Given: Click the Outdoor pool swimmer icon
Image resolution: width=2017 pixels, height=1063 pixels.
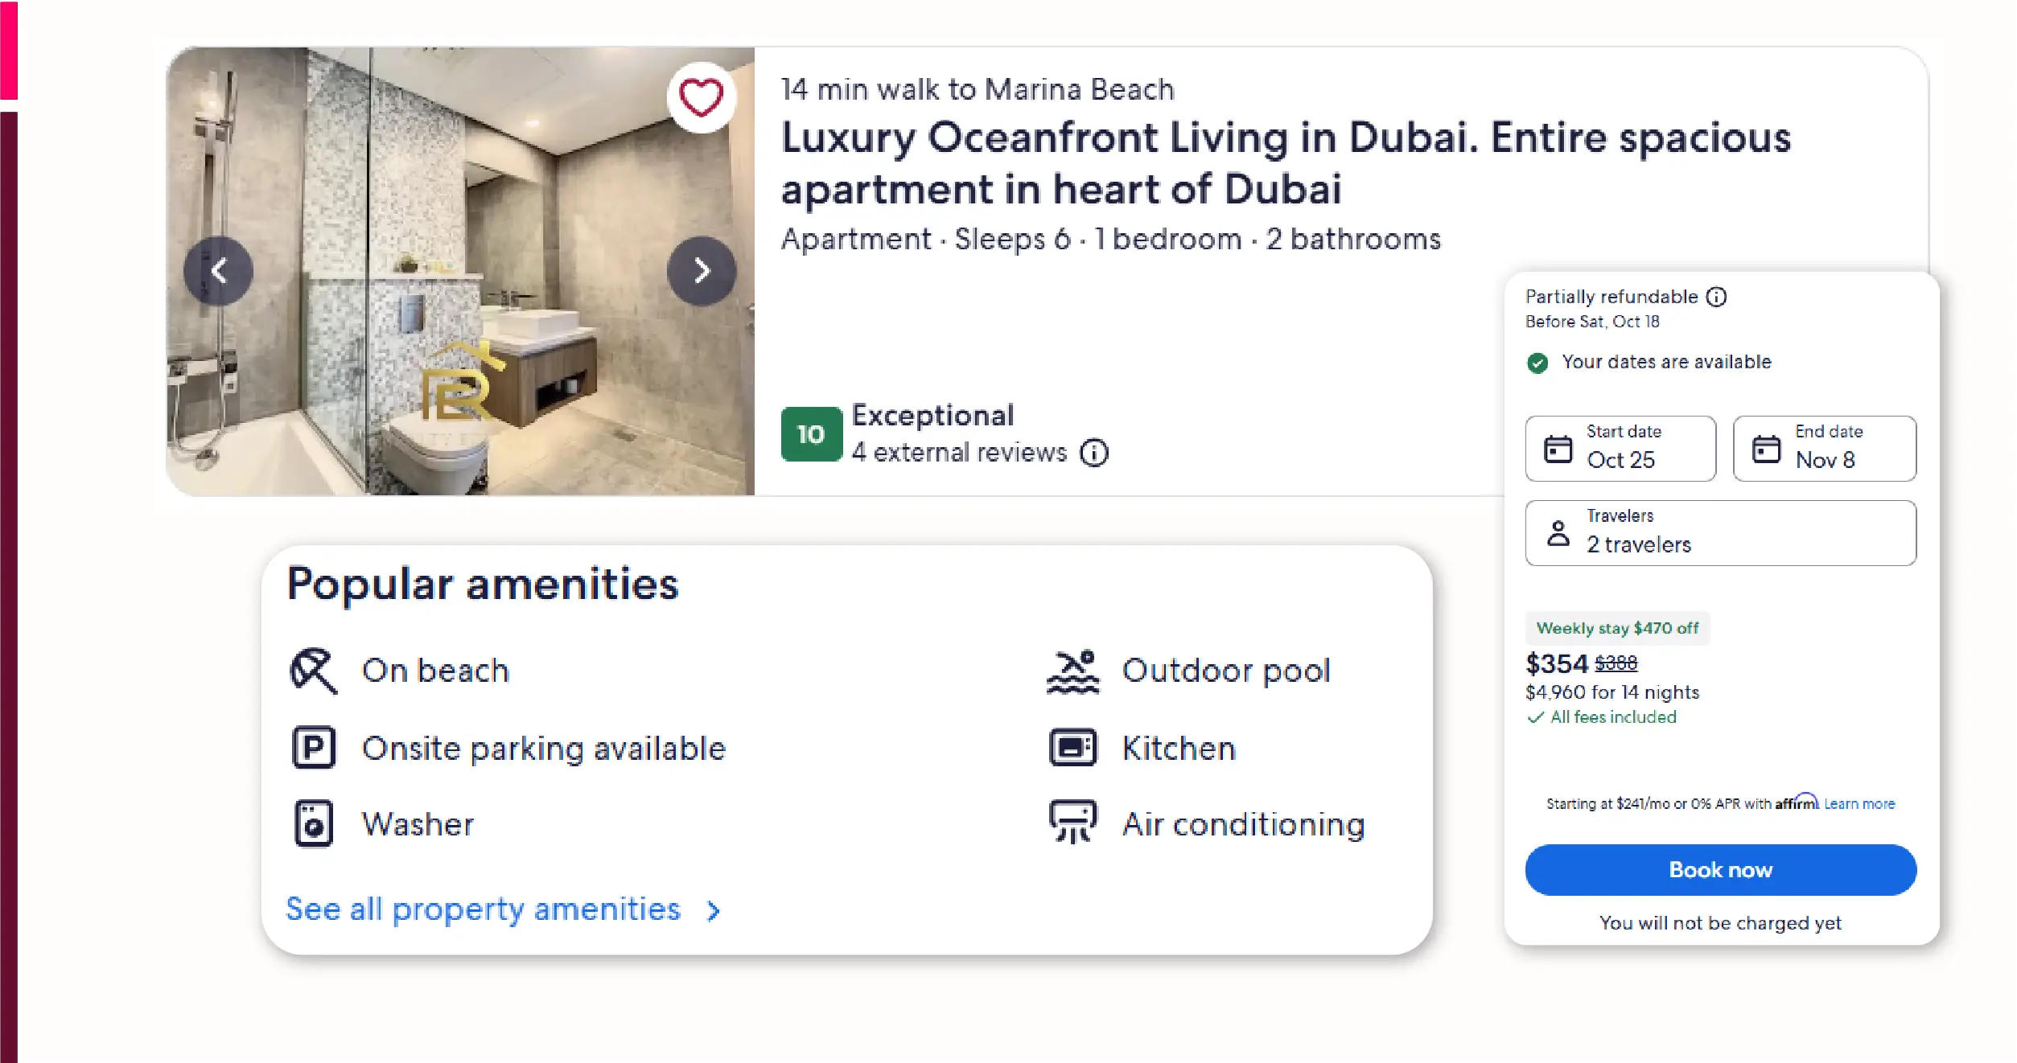Looking at the screenshot, I should tap(1072, 671).
